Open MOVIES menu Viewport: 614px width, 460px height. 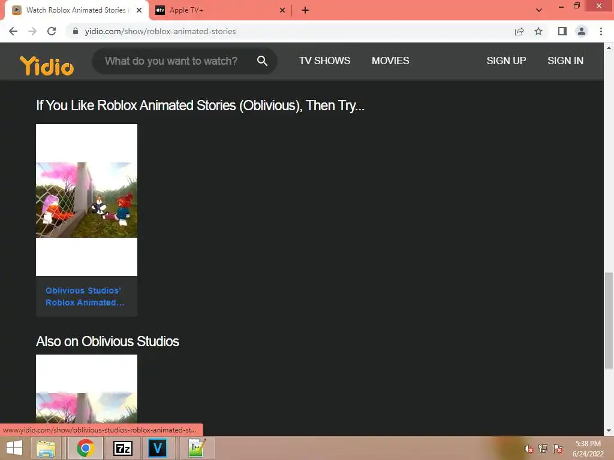point(390,60)
